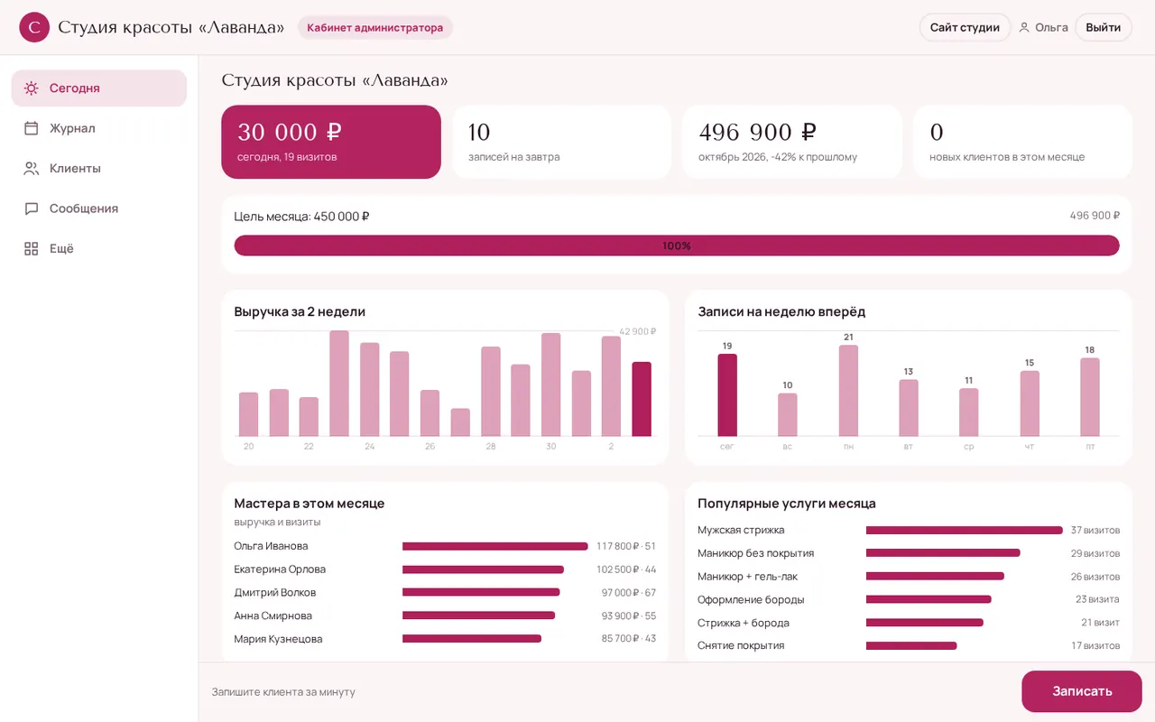This screenshot has height=722, width=1155.
Task: Click the 30 000 ₽ today revenue card
Action: pos(331,142)
